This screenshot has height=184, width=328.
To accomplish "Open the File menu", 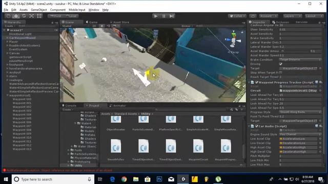I will 6,10.
